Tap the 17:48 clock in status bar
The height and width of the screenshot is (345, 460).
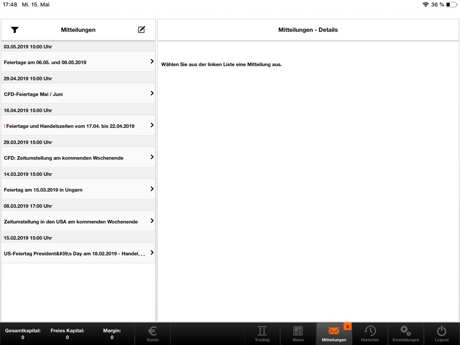point(10,5)
